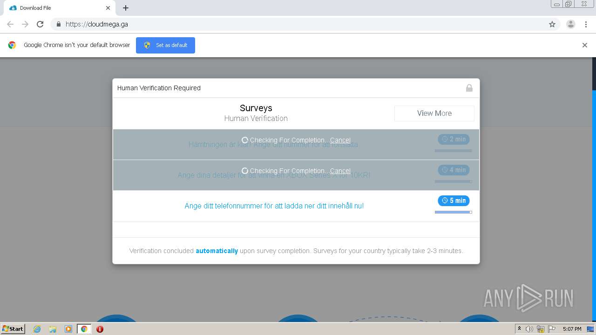The image size is (596, 335).
Task: Click progress bar under 2 min badge
Action: [454, 151]
